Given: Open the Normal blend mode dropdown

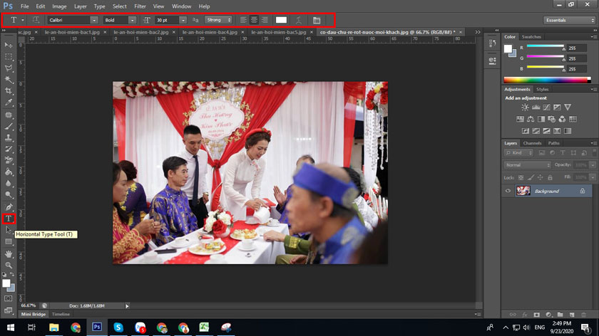Looking at the screenshot, I should pos(527,165).
